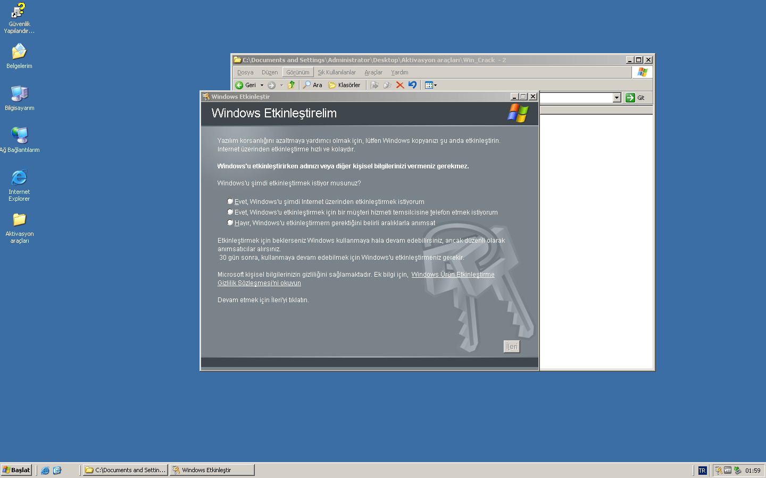The width and height of the screenshot is (766, 478).
Task: Close the Windows Etkinleştir window
Action: click(x=533, y=97)
